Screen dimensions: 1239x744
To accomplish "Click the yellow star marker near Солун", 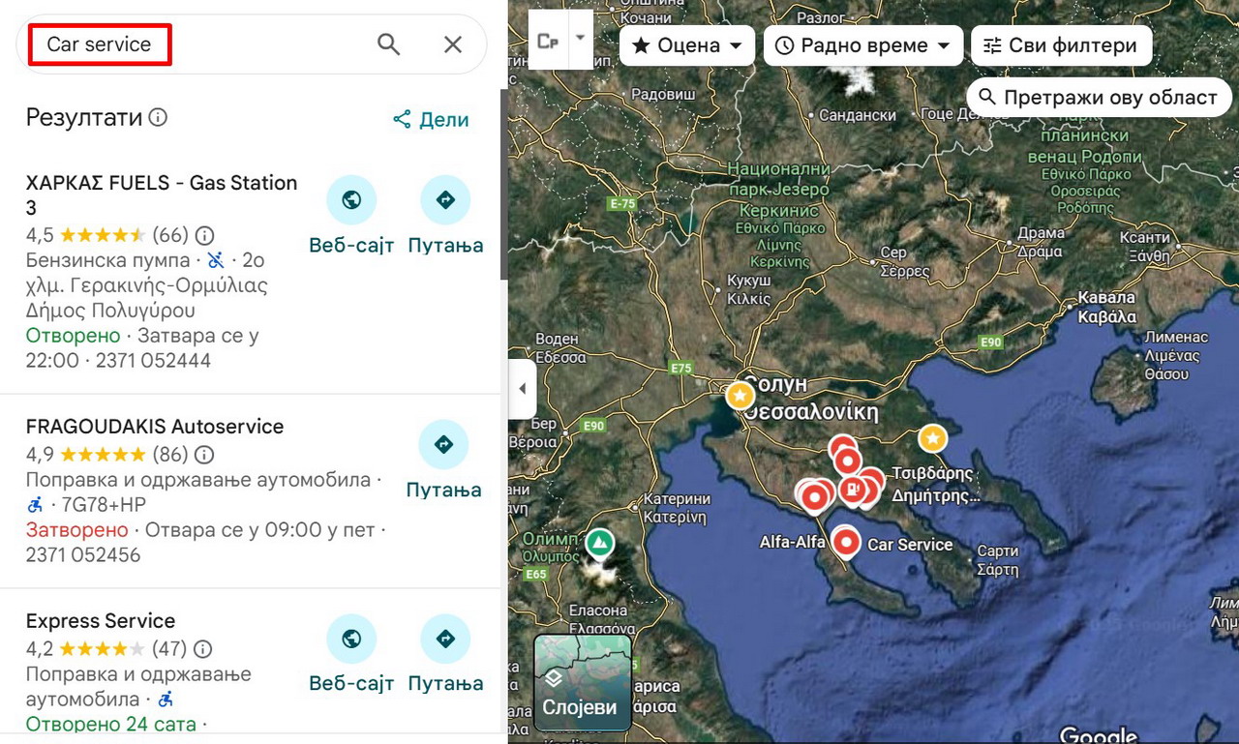I will 740,395.
